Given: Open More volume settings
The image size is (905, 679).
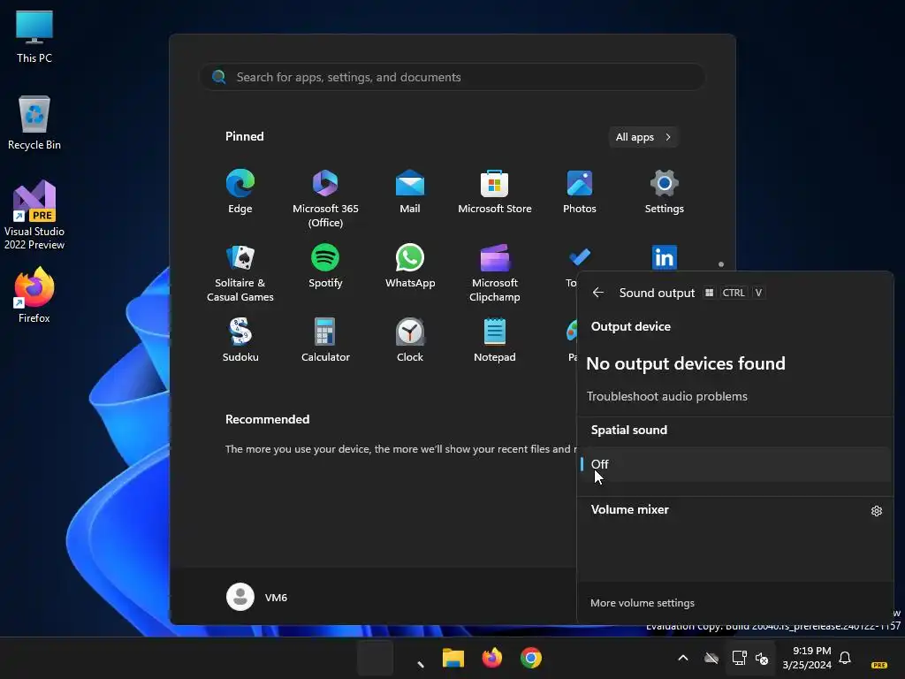Looking at the screenshot, I should [643, 603].
